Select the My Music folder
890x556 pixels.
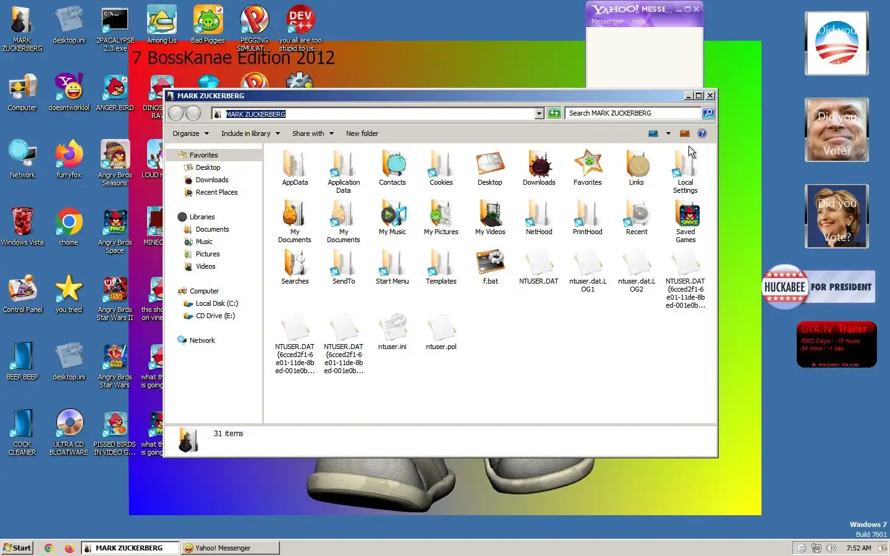[392, 217]
